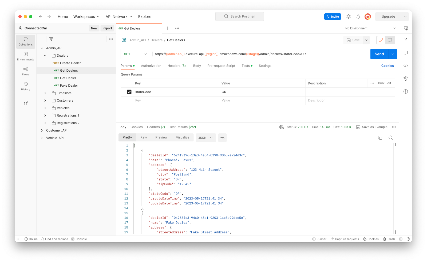Click the Invite button

click(333, 17)
